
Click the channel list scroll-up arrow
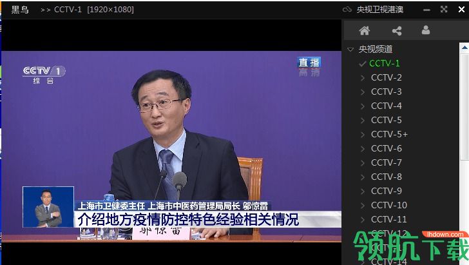pos(464,48)
